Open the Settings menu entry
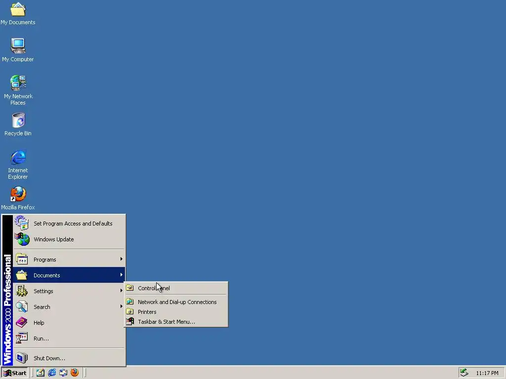 (69, 291)
